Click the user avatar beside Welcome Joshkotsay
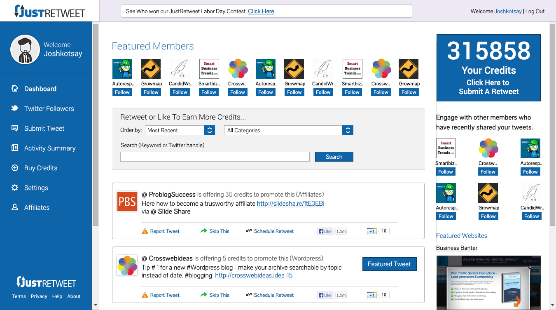556x310 pixels. pyautogui.click(x=25, y=49)
